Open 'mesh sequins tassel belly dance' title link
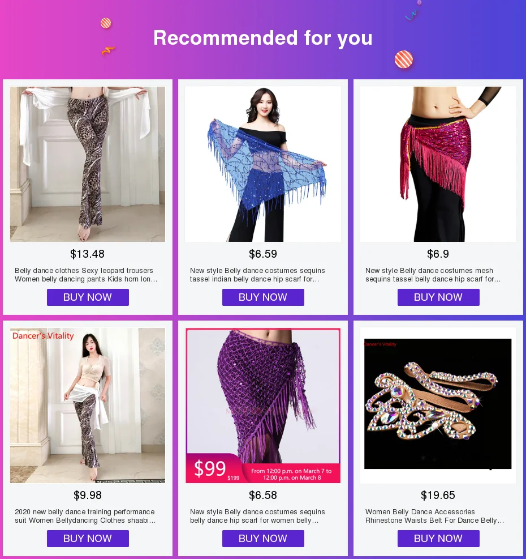The height and width of the screenshot is (559, 526). [x=433, y=275]
